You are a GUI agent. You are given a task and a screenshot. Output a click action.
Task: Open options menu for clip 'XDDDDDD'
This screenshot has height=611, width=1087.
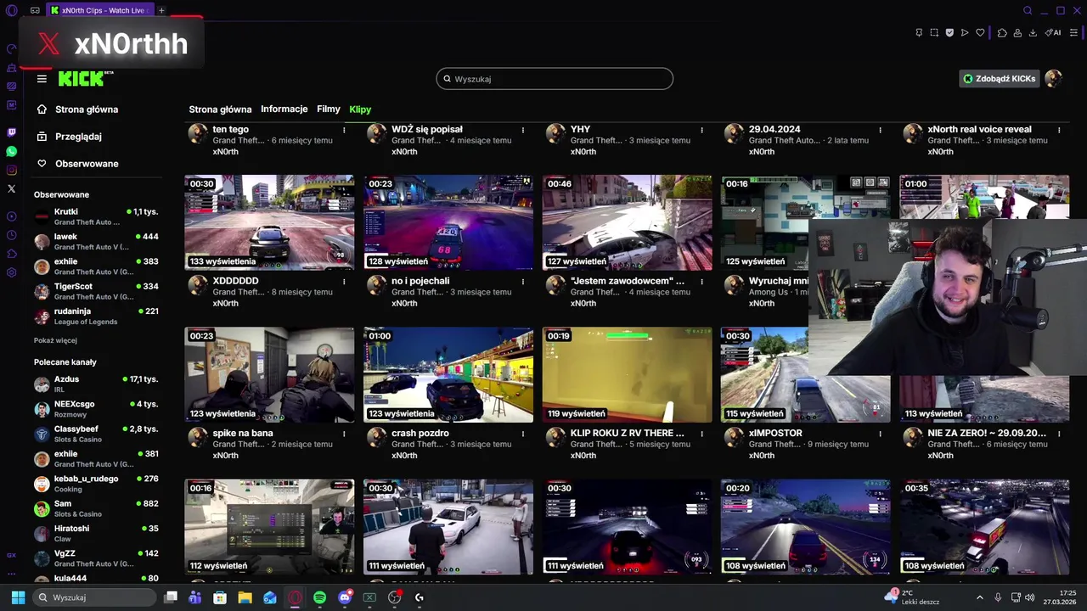click(x=344, y=281)
